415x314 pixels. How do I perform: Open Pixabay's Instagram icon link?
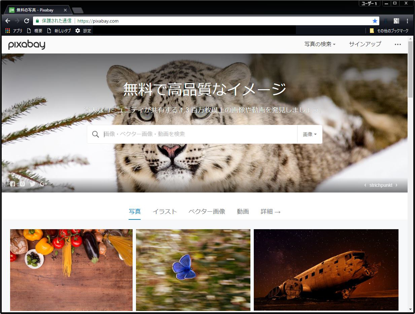click(x=22, y=184)
